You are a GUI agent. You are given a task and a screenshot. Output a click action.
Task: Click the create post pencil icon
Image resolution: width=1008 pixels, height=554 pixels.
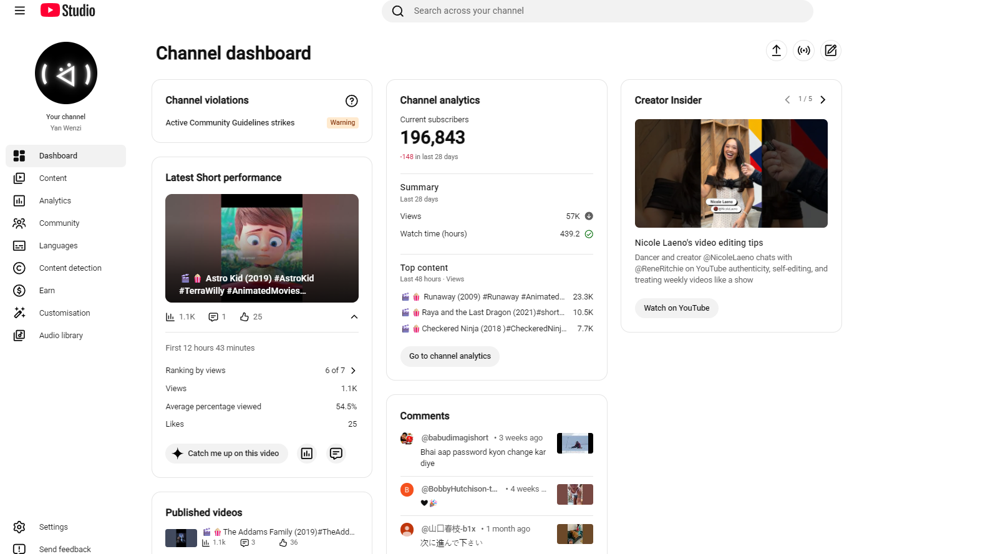point(831,51)
